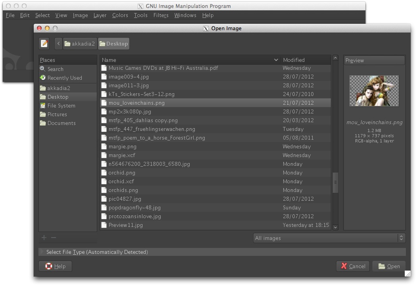The width and height of the screenshot is (417, 286).
Task: Click file icon next to pic04827.jpg
Action: click(x=104, y=199)
